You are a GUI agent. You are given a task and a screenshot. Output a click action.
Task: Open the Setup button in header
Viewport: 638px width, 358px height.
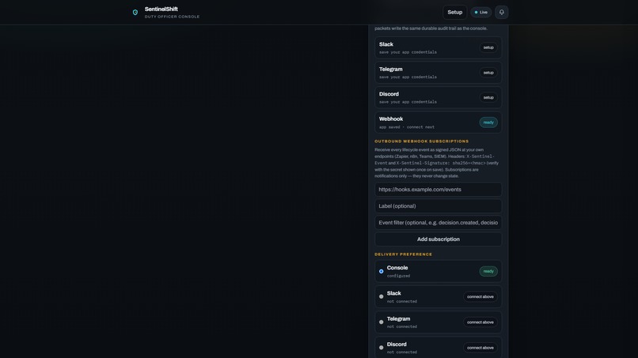pos(454,12)
